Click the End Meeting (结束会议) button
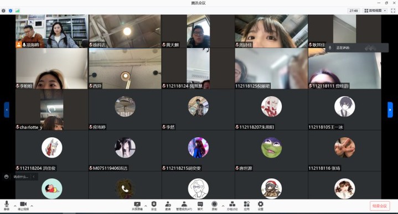The width and height of the screenshot is (398, 214). click(x=380, y=206)
